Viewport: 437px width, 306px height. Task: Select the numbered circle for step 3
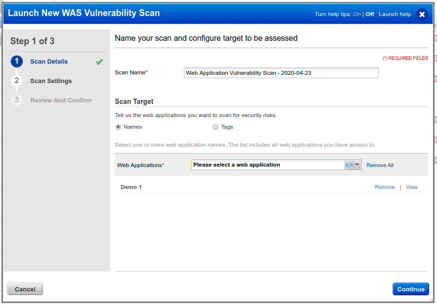pyautogui.click(x=18, y=101)
